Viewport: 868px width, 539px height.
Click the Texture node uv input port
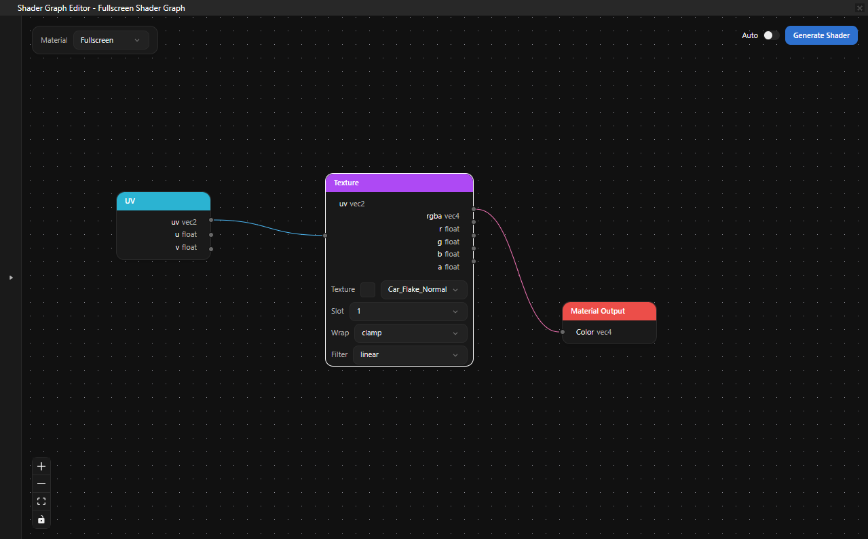[x=325, y=236]
